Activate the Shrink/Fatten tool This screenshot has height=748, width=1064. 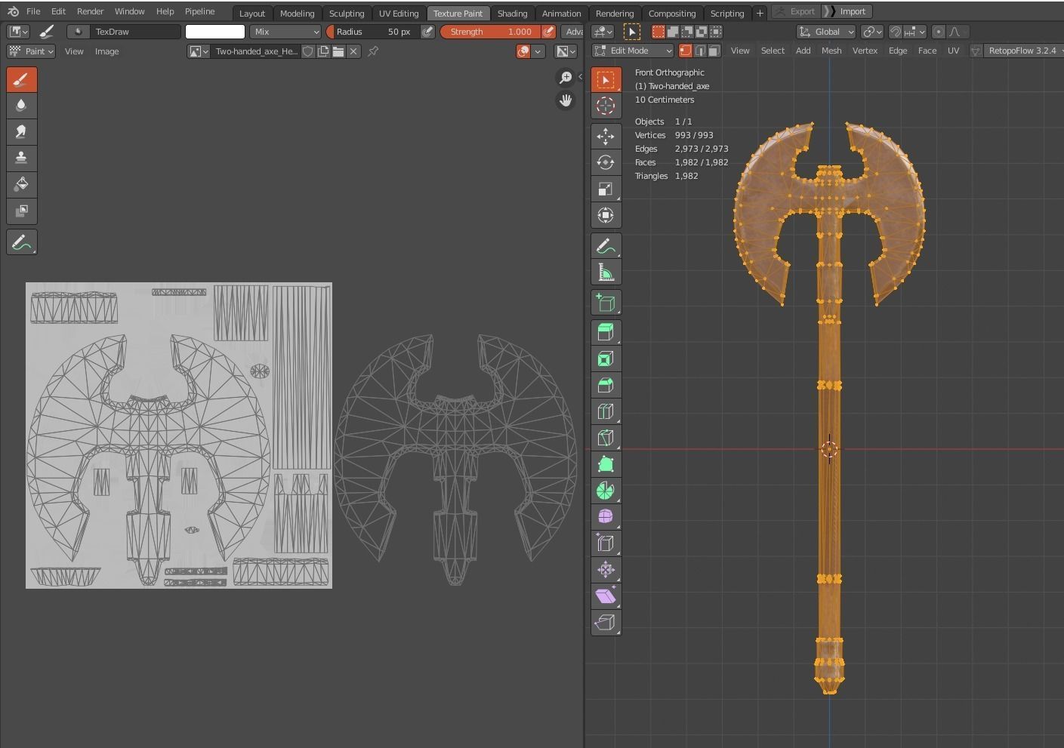pyautogui.click(x=606, y=570)
